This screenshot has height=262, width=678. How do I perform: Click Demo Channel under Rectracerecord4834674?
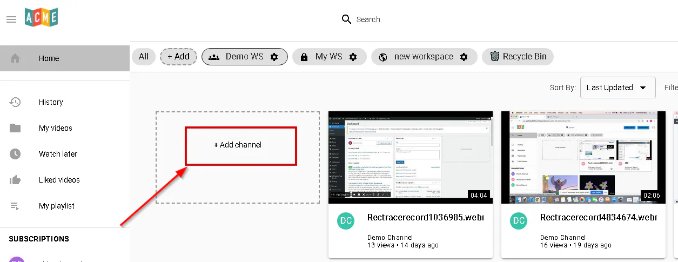pyautogui.click(x=563, y=237)
